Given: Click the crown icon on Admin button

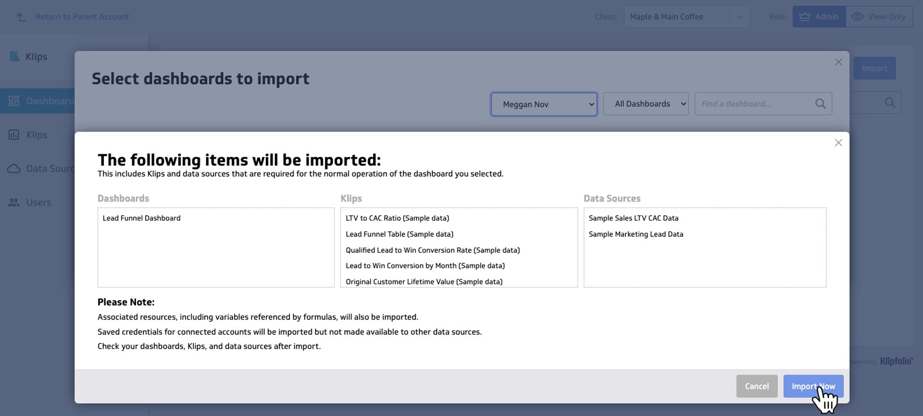Looking at the screenshot, I should pos(804,17).
